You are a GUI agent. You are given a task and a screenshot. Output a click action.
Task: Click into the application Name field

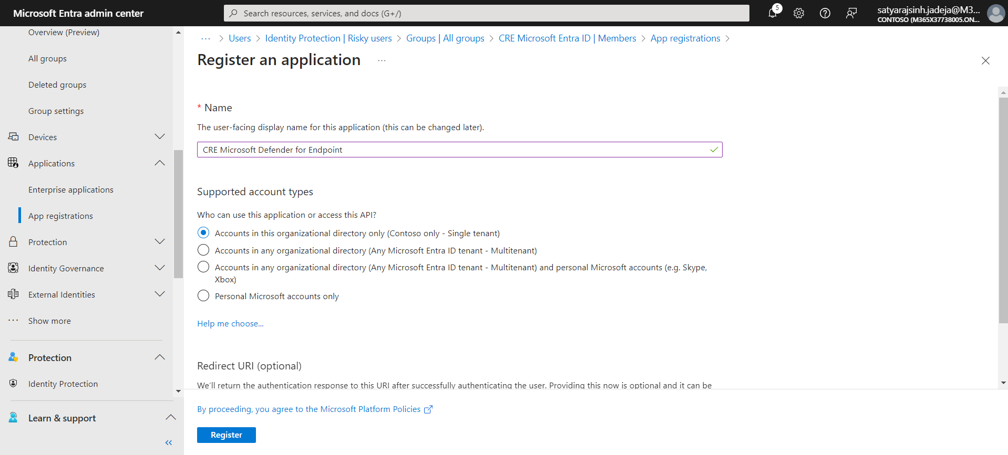pos(459,150)
